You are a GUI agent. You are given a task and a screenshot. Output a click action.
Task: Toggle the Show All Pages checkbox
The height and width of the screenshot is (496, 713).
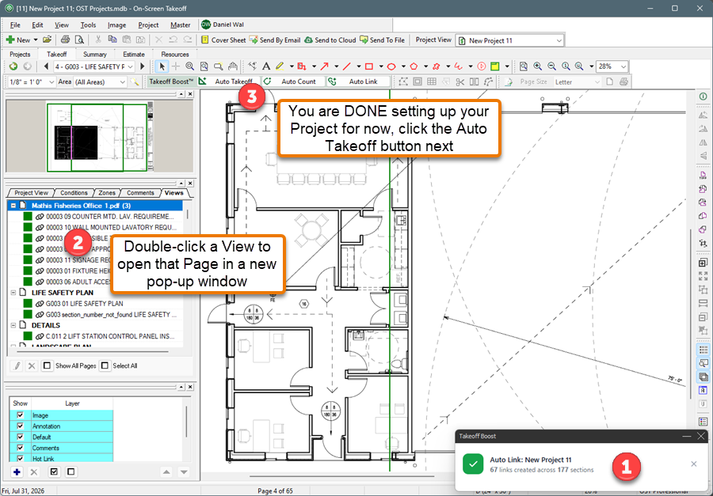coord(47,365)
